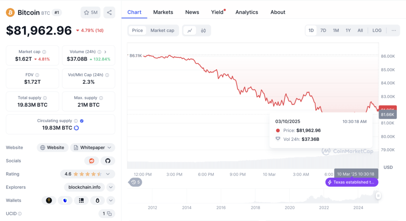Open the Reddit social link
The image size is (406, 221).
click(x=92, y=161)
